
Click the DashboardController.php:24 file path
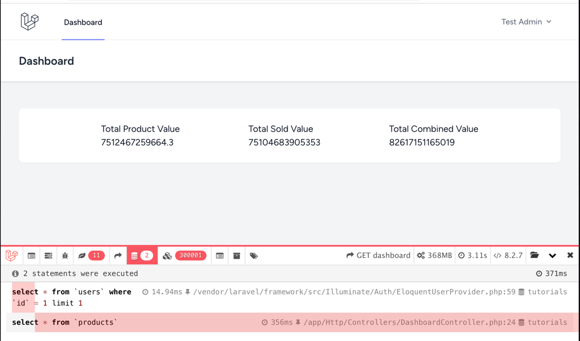405,322
